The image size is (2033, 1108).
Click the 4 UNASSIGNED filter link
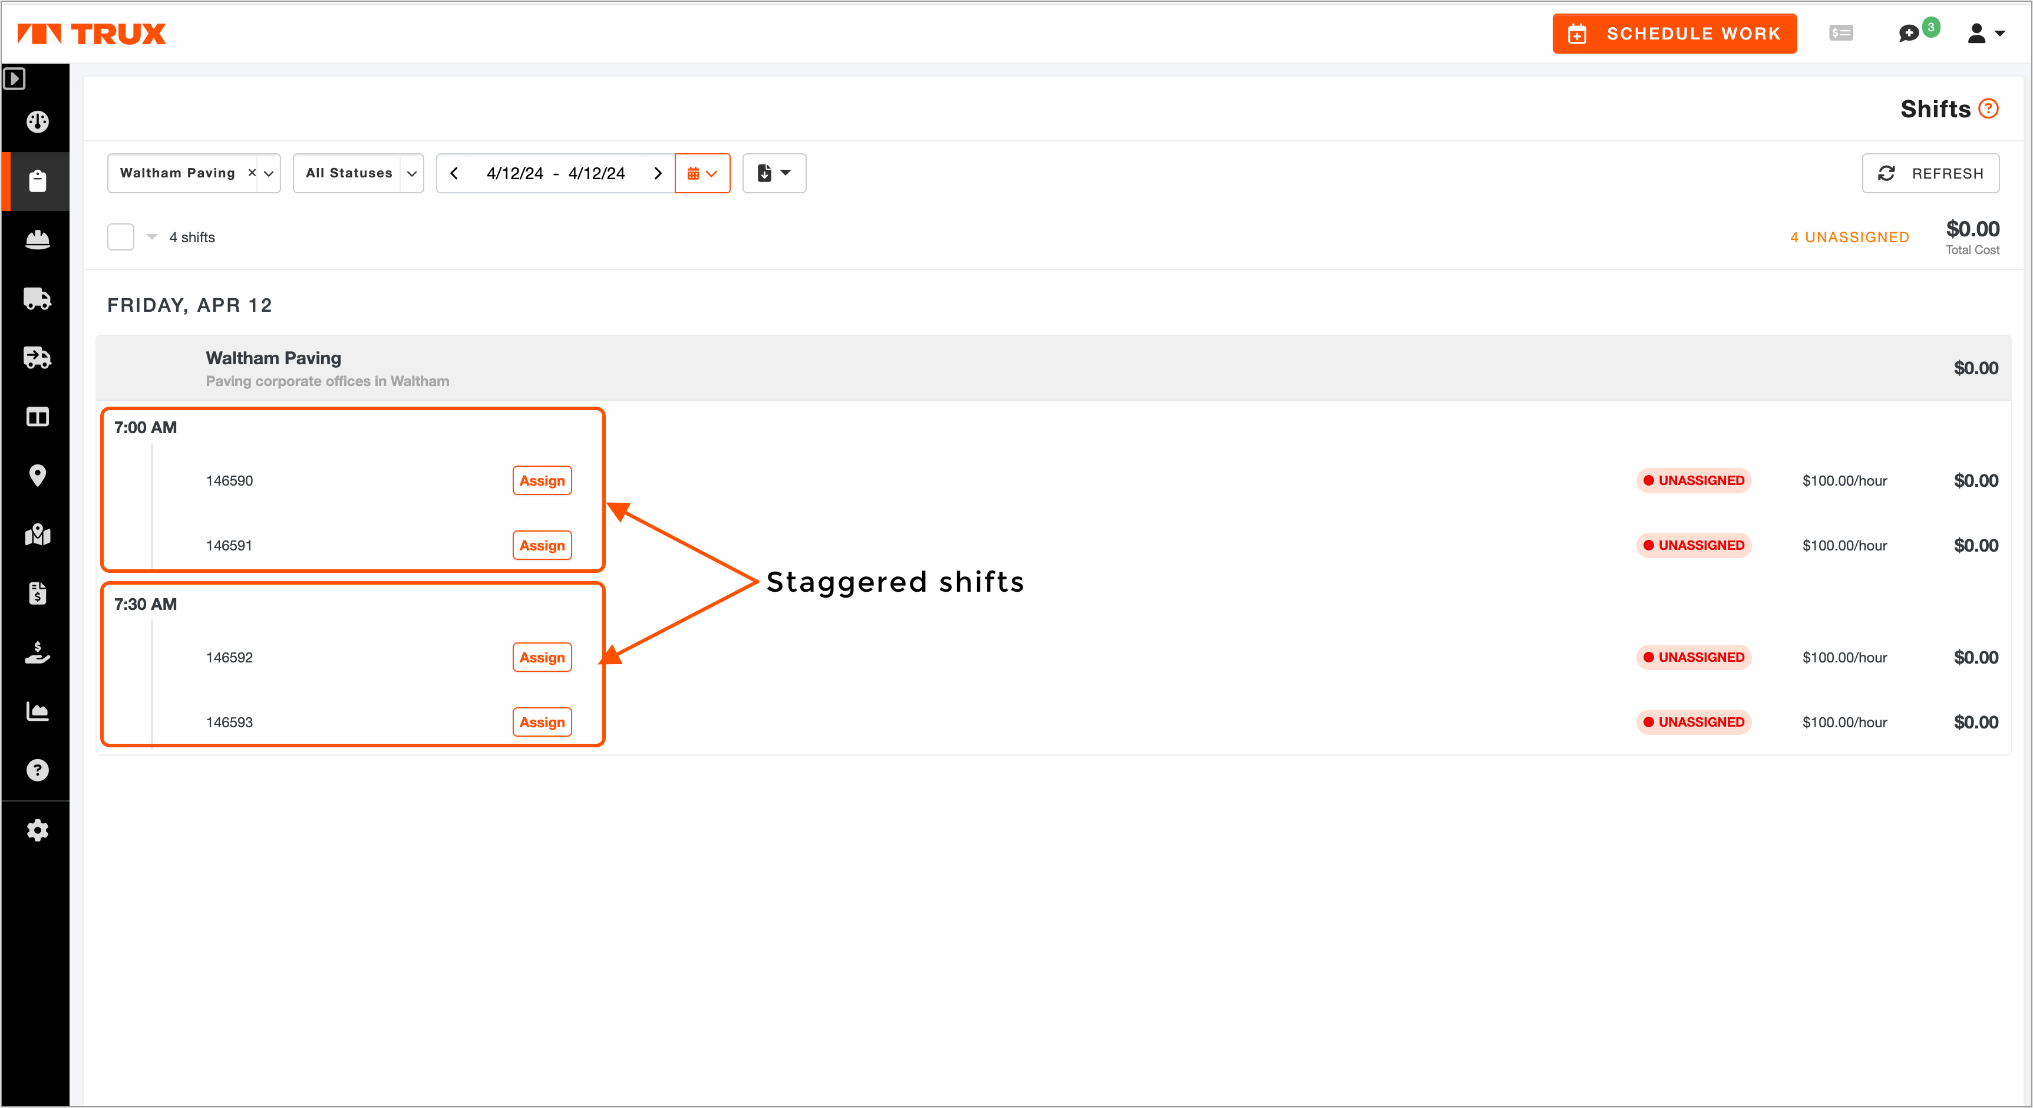[1849, 238]
